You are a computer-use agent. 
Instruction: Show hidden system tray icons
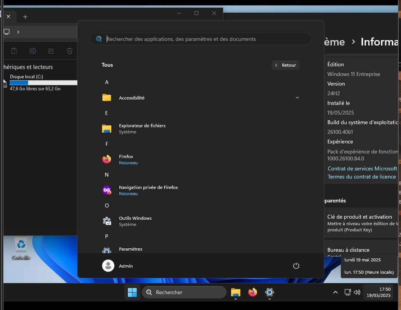point(335,292)
